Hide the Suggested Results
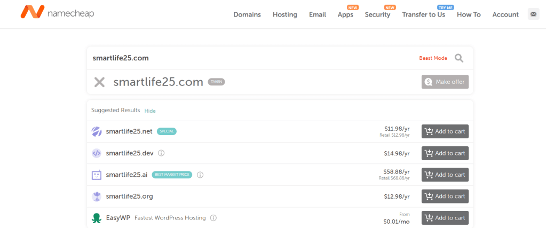This screenshot has width=546, height=228. click(150, 111)
